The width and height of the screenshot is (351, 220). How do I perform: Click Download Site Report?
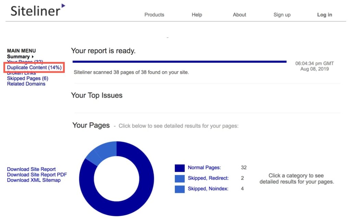click(31, 169)
